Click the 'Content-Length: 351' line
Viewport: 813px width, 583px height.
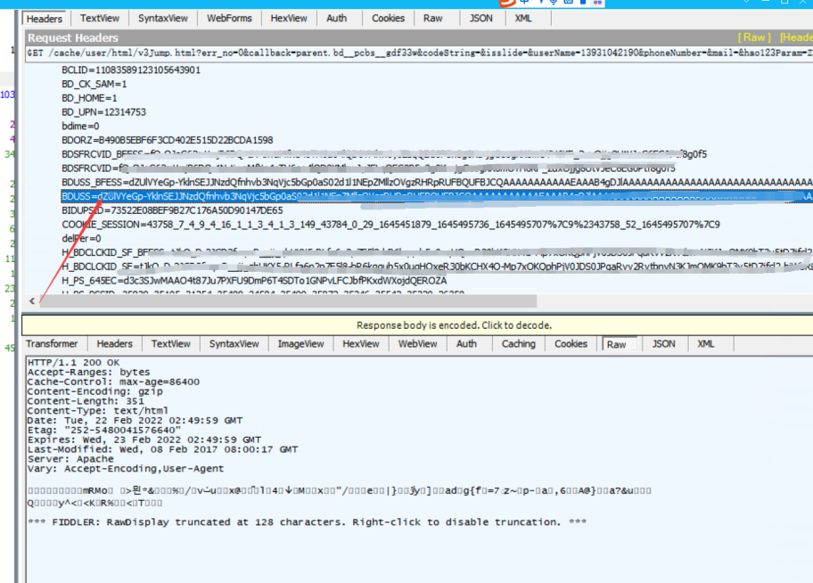click(86, 401)
